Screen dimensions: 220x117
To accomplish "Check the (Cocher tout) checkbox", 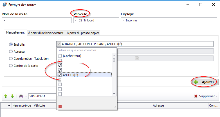I will [x=60, y=56].
